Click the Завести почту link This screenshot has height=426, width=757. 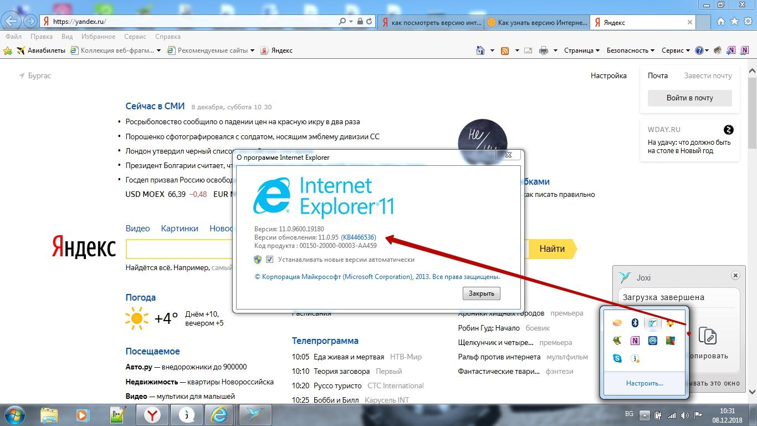click(x=708, y=75)
